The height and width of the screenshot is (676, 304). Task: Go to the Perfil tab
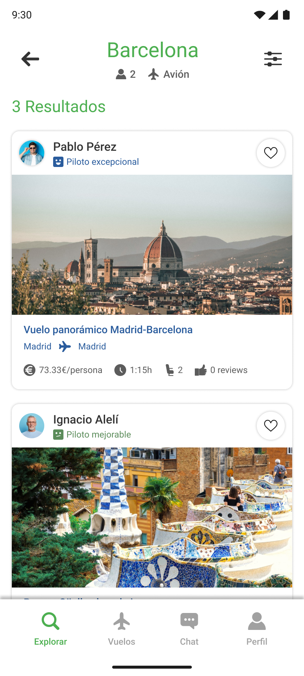pyautogui.click(x=257, y=628)
